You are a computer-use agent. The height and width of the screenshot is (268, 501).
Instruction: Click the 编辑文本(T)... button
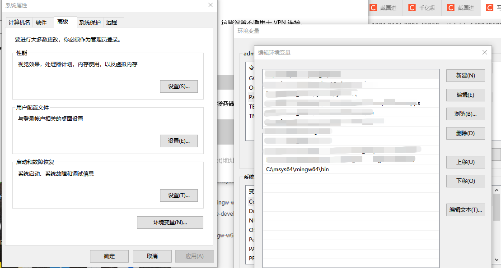point(465,210)
